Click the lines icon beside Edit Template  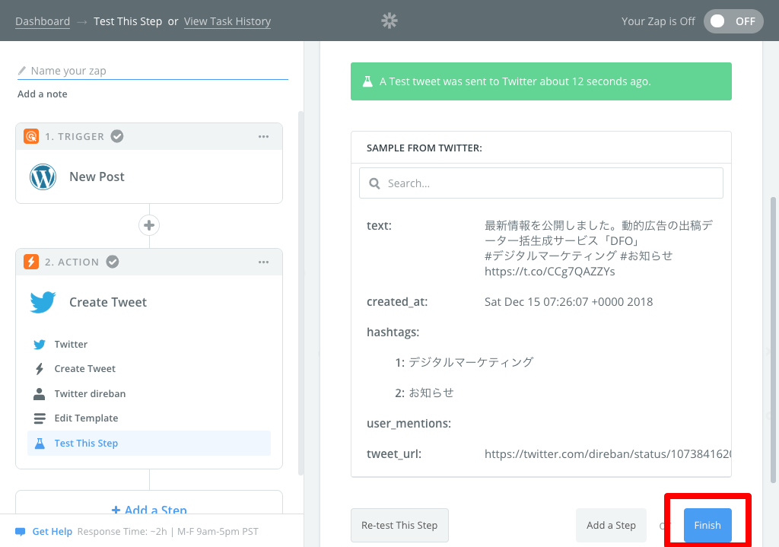(40, 418)
